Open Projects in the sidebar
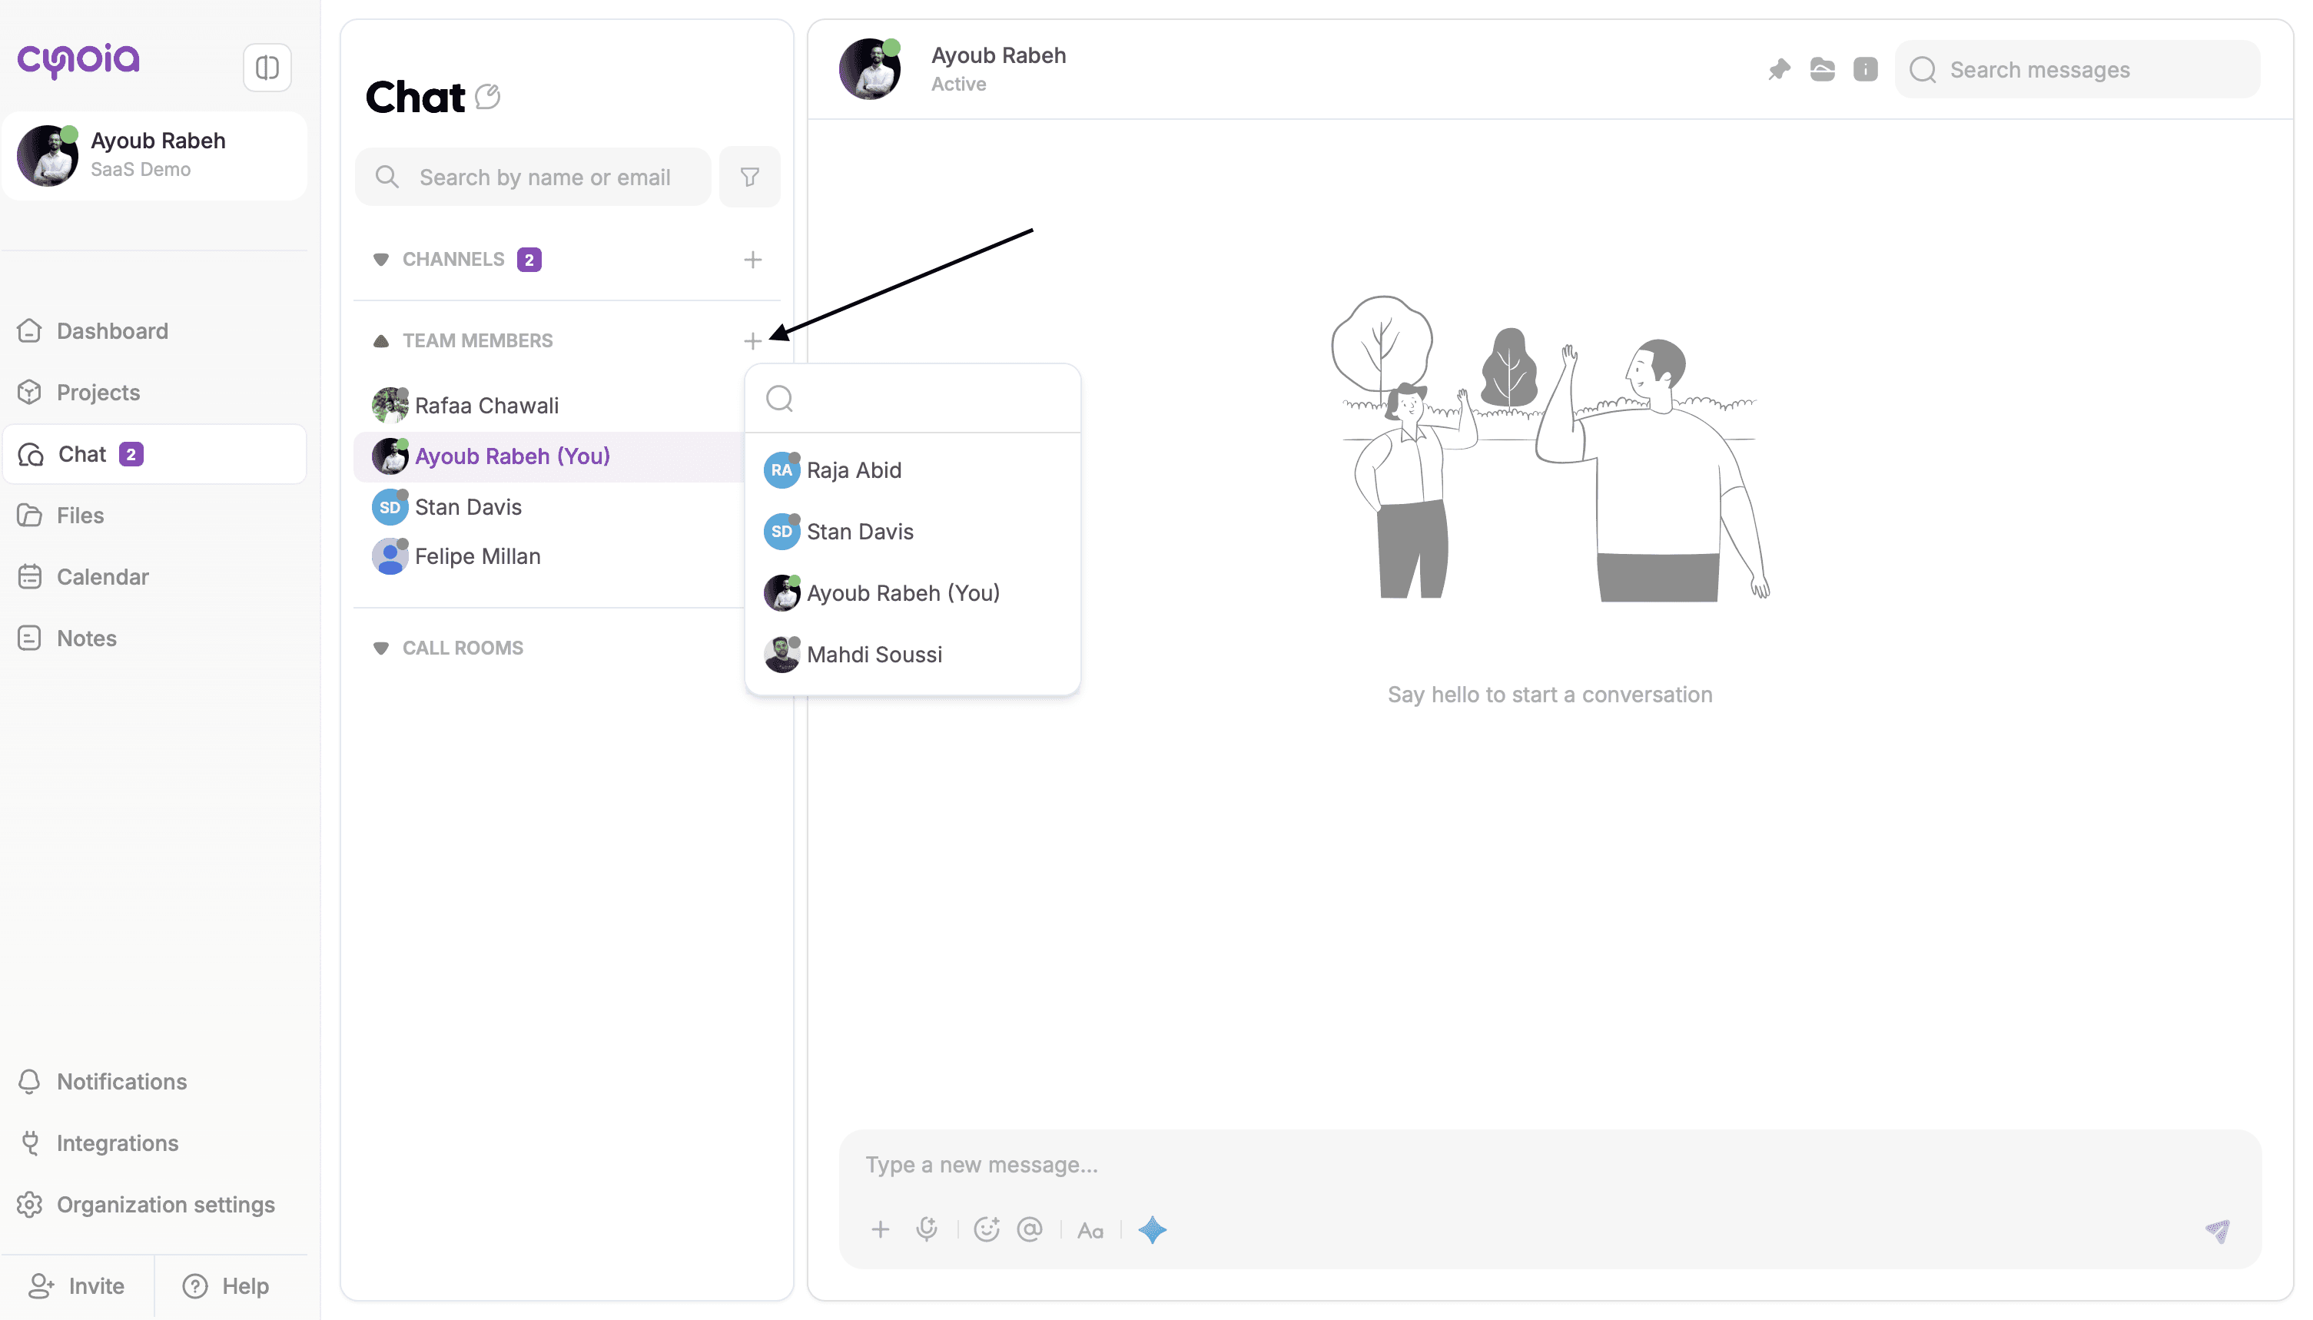The image size is (2313, 1320). pos(98,393)
